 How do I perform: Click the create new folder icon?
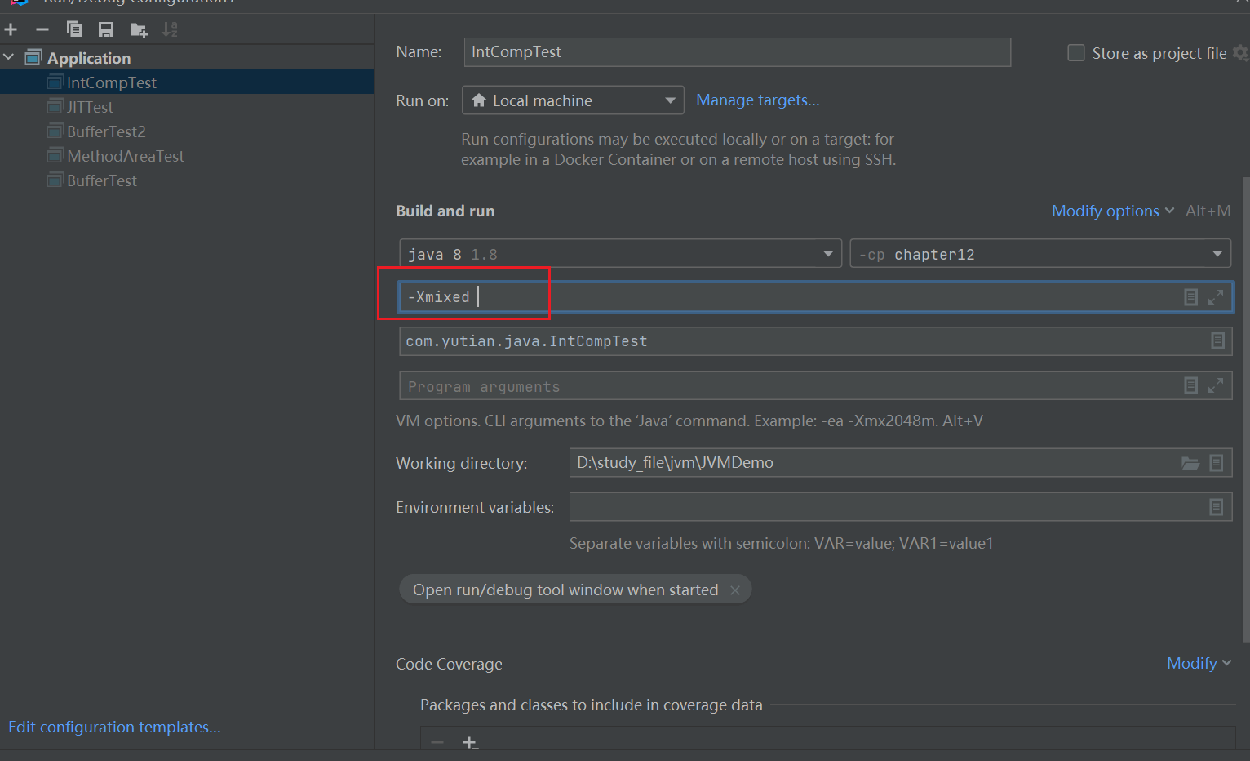point(139,30)
